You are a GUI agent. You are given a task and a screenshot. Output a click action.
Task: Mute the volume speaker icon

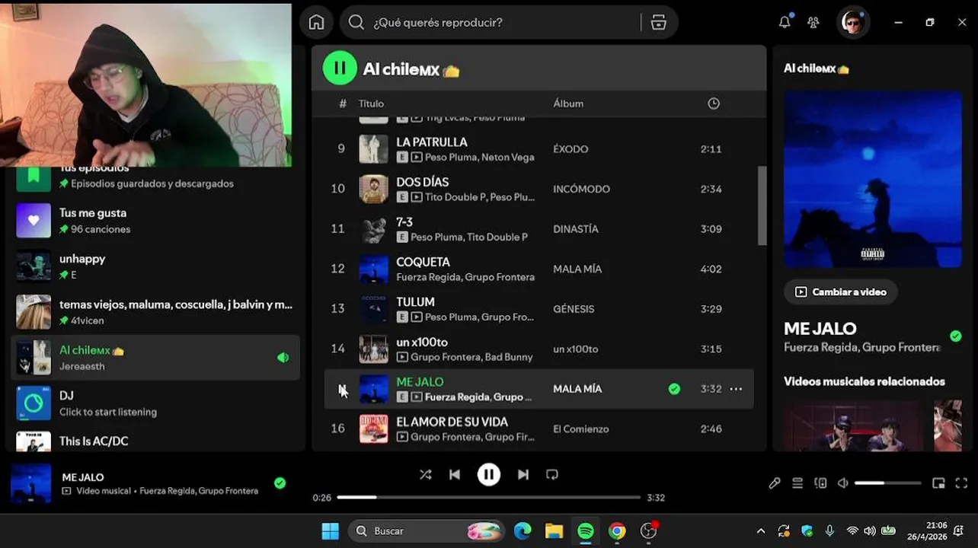tap(842, 483)
